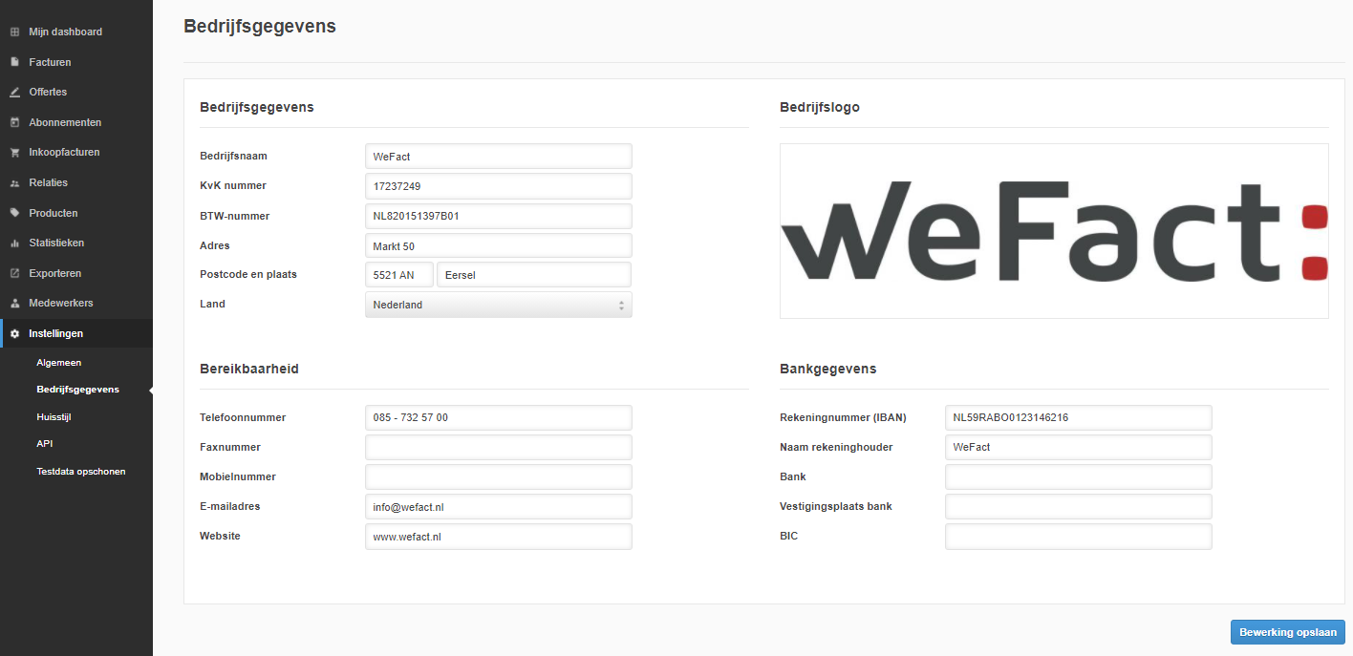Click the Exporteren export icon
This screenshot has width=1353, height=656.
tap(14, 273)
